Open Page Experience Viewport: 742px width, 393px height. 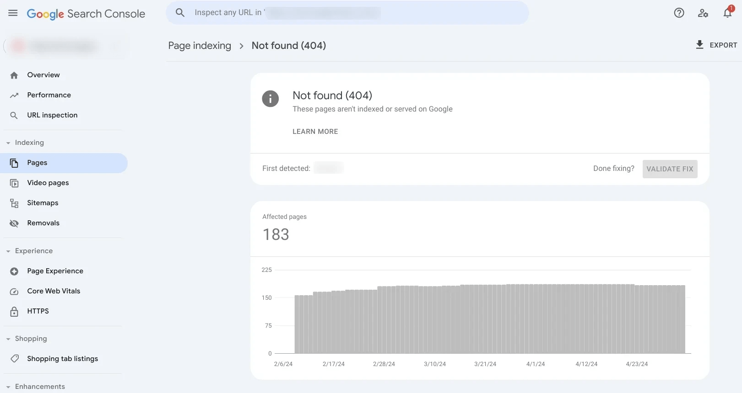tap(55, 271)
